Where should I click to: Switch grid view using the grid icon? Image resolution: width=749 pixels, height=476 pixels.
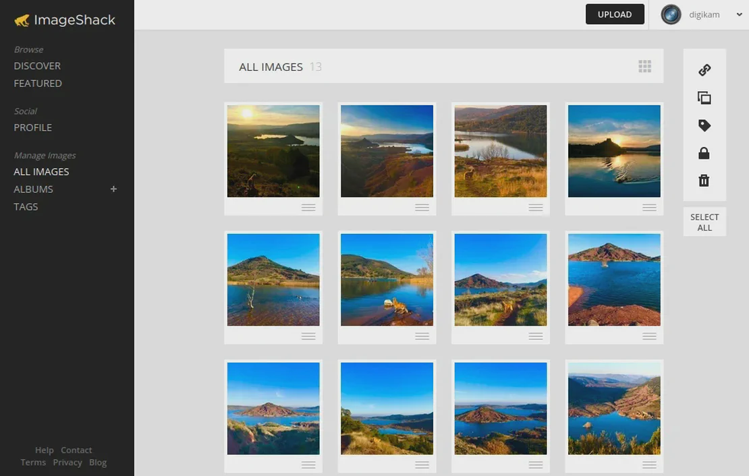(x=644, y=65)
